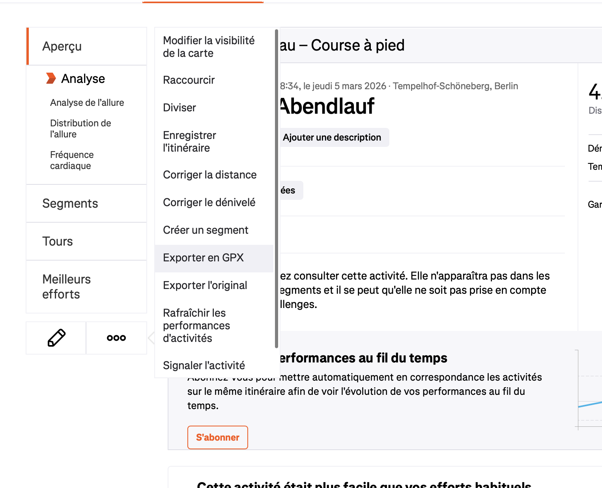Screen dimensions: 602x488
Task: Open the Segments section
Action: [70, 203]
